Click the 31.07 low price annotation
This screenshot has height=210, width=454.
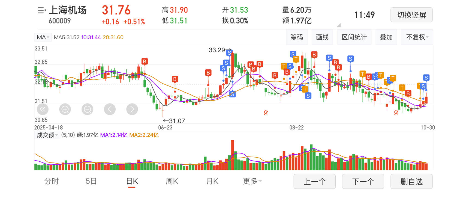174,121
